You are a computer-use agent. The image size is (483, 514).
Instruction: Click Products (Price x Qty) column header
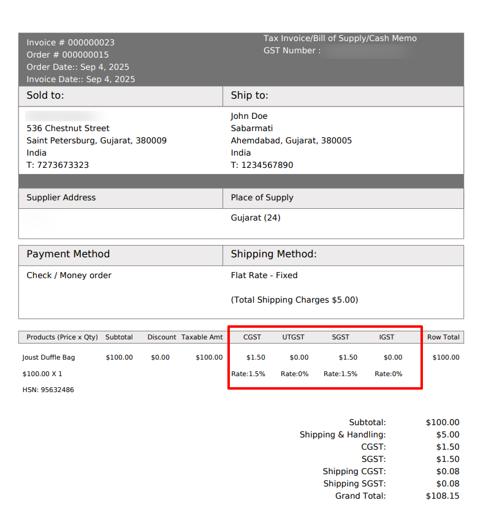tap(63, 338)
